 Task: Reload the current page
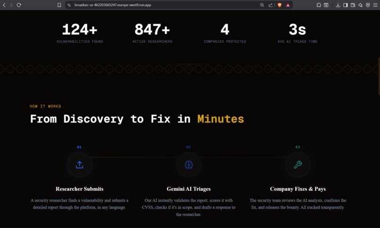pyautogui.click(x=19, y=5)
